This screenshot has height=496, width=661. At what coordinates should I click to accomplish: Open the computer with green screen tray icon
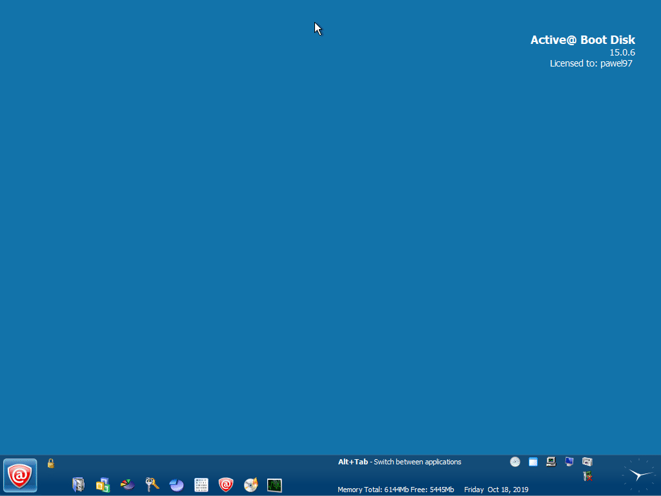[551, 462]
